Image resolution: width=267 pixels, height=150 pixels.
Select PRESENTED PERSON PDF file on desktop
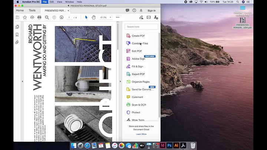coord(243,23)
